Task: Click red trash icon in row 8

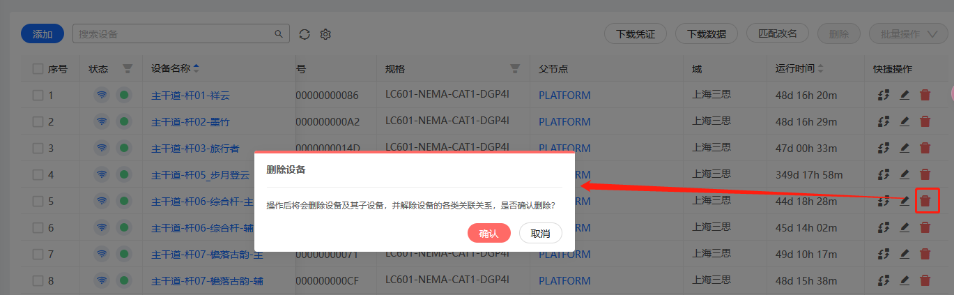Action: click(x=925, y=280)
